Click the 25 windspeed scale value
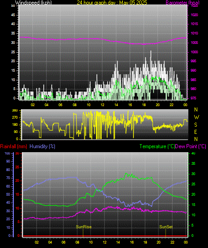Image resolution: width=208 pixels, height=248 pixels. [13, 52]
